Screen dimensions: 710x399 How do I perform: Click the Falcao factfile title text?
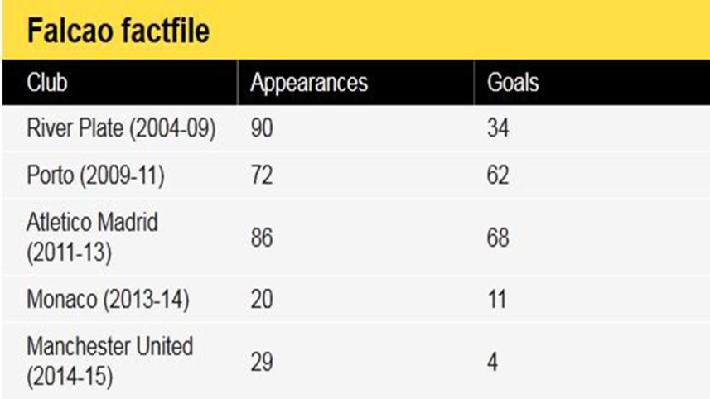[x=118, y=31]
